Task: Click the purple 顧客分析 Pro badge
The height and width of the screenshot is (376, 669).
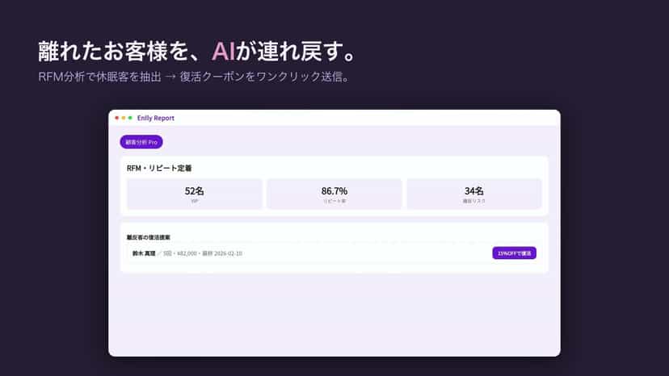Action: point(141,142)
